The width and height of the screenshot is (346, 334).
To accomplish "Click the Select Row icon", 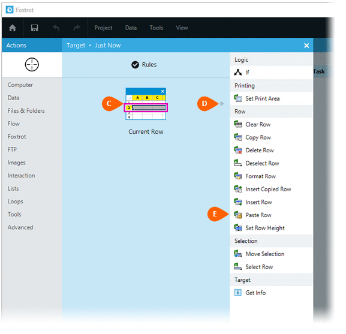I will (x=238, y=267).
